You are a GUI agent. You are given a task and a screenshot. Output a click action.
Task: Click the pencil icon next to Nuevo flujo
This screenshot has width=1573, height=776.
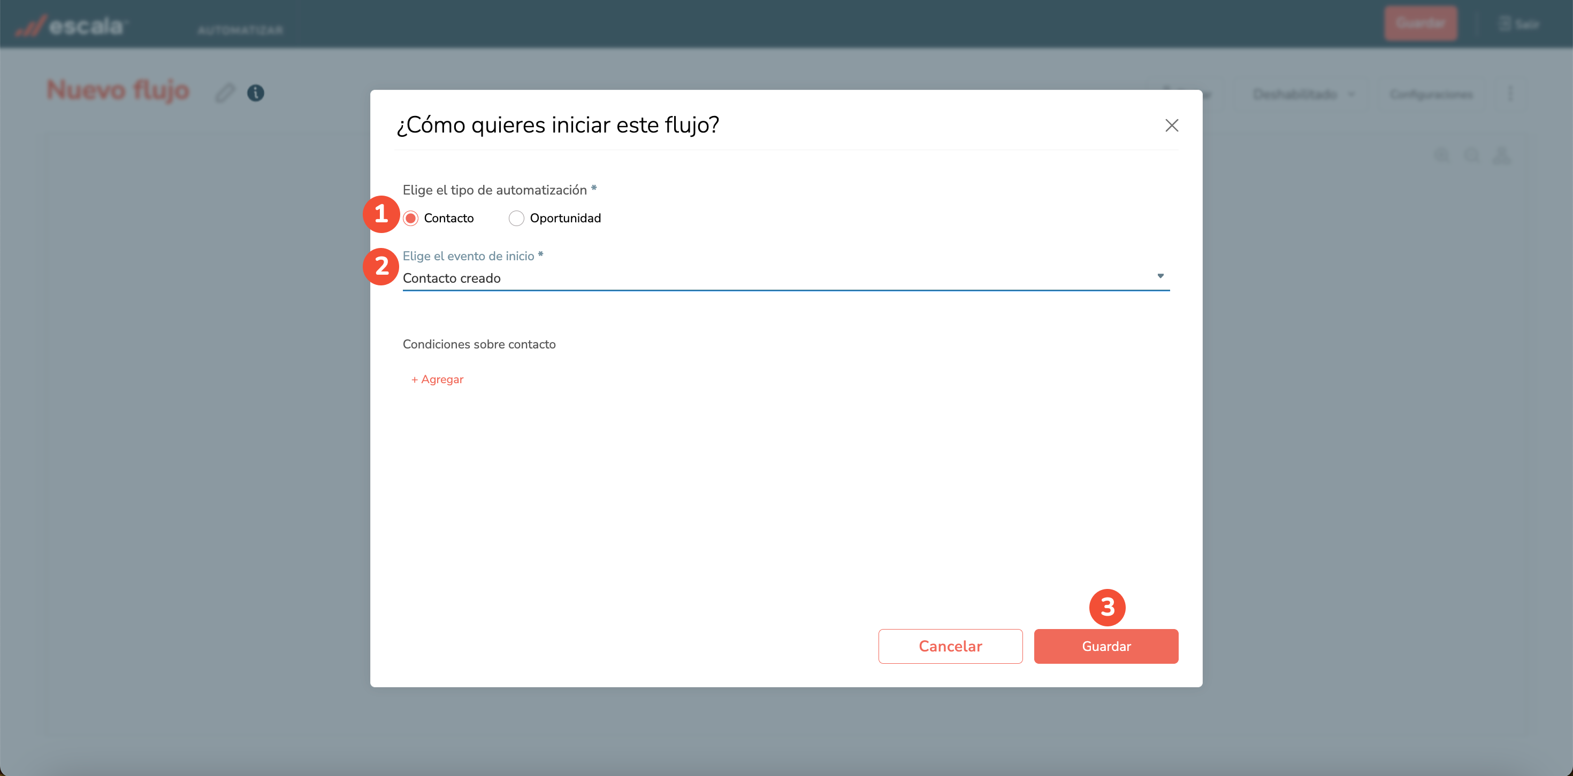click(x=225, y=93)
